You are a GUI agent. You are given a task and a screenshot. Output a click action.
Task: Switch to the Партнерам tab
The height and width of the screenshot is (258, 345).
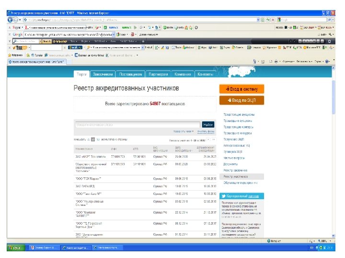coord(158,74)
